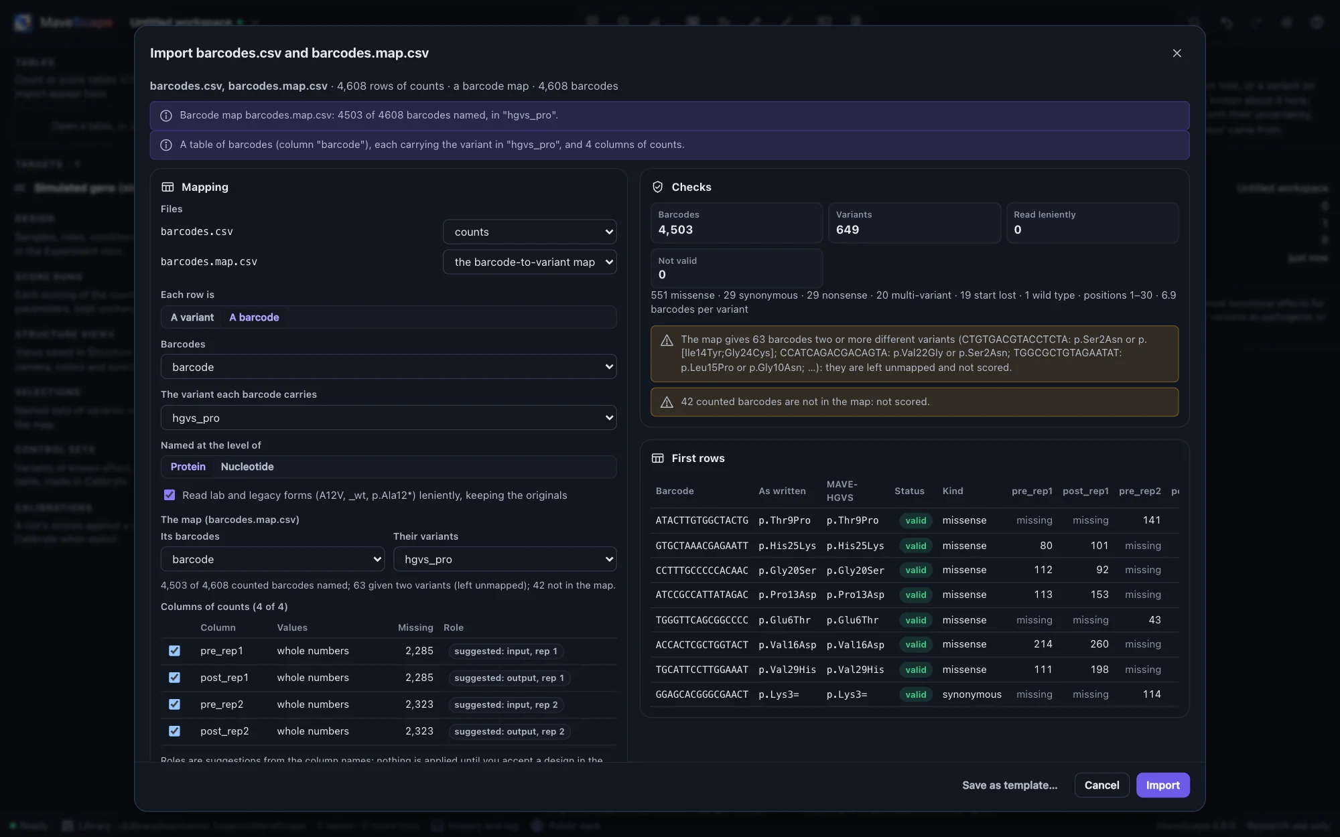Click 'suggested: output, rep 2' role chip
Viewport: 1340px width, 837px height.
(x=509, y=731)
